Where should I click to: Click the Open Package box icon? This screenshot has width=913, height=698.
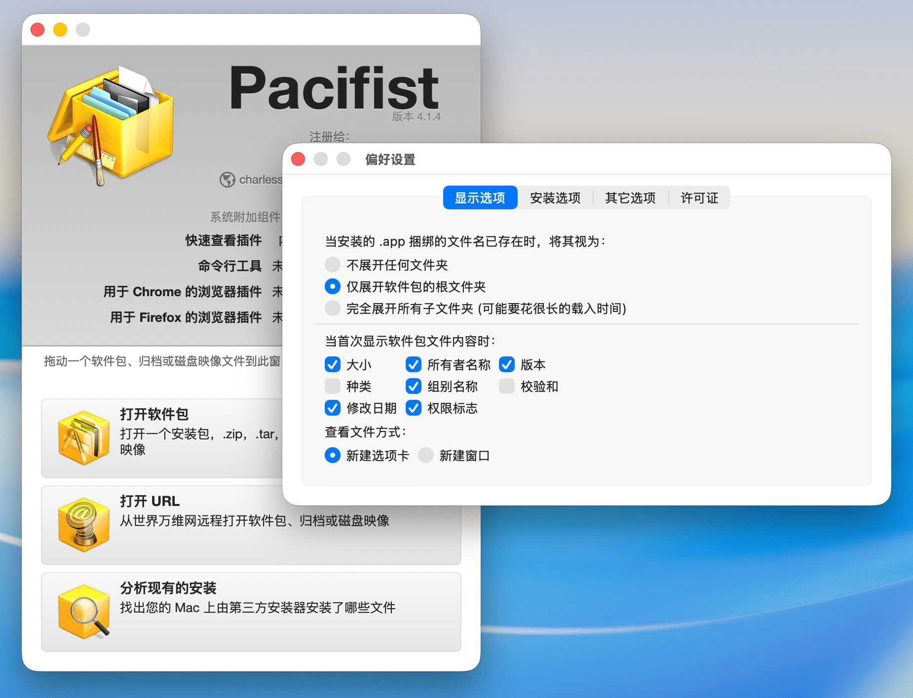coord(83,438)
